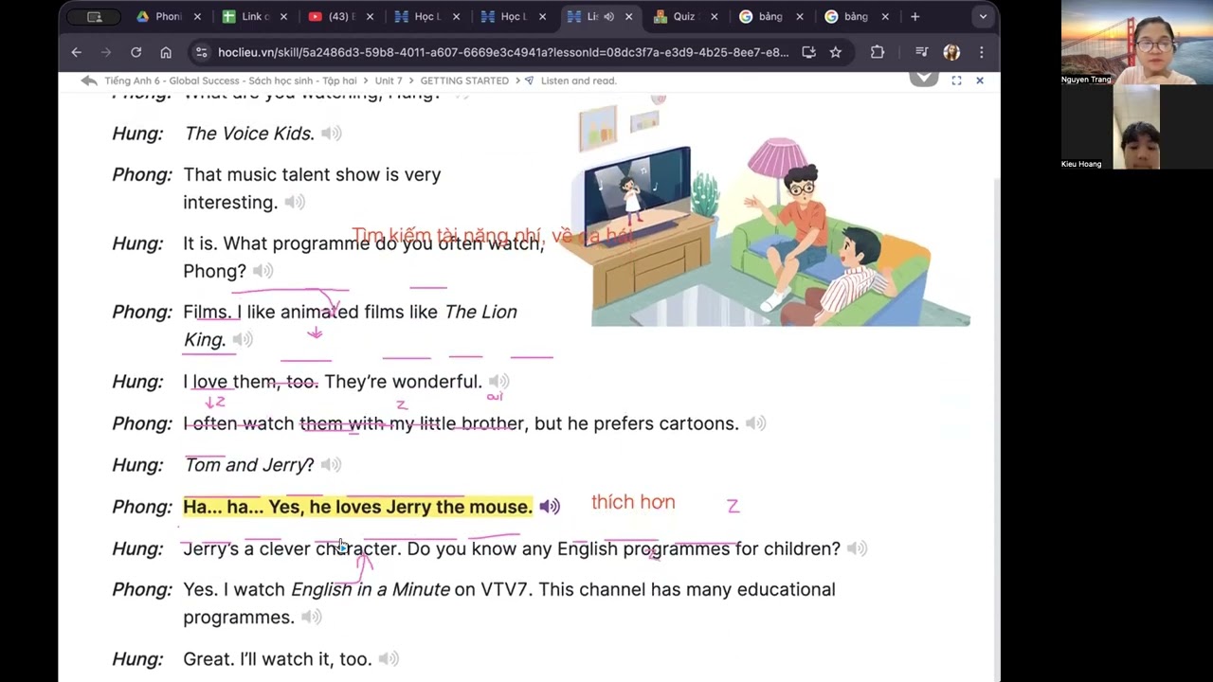Click the lesson back arrow beside Tiếng Anh 6

89,81
